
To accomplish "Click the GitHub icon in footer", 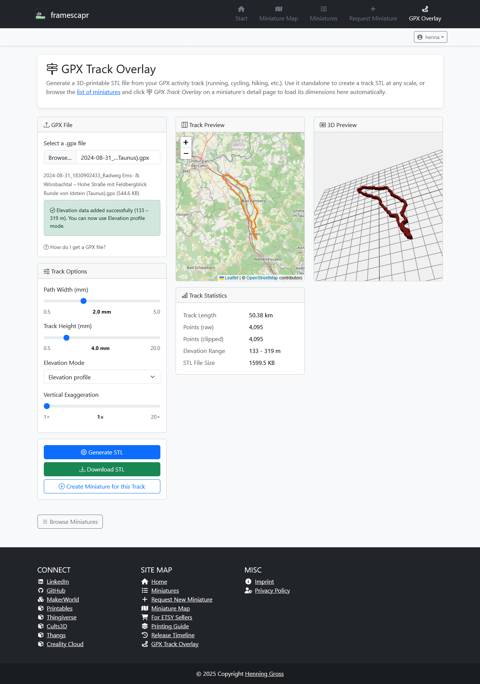I will (41, 591).
